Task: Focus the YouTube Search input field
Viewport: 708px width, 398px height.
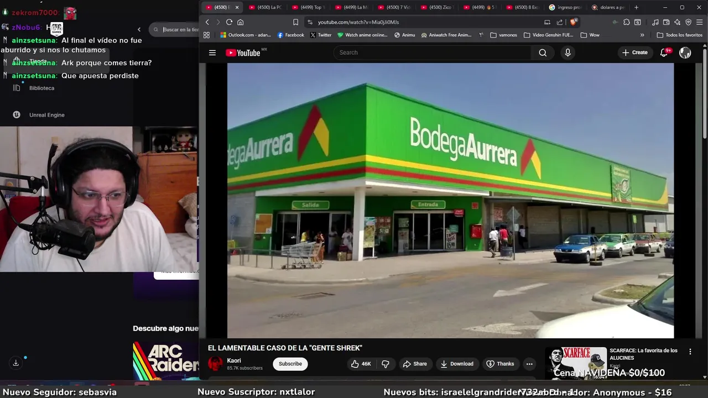Action: tap(432, 53)
